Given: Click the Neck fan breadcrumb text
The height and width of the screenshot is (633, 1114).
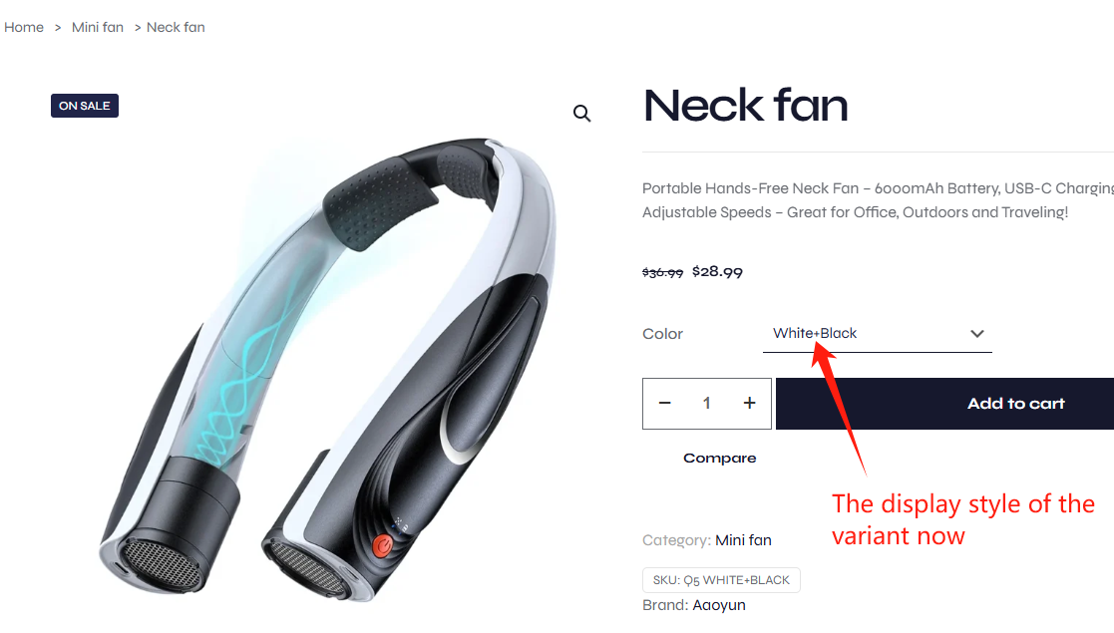Looking at the screenshot, I should pos(176,27).
